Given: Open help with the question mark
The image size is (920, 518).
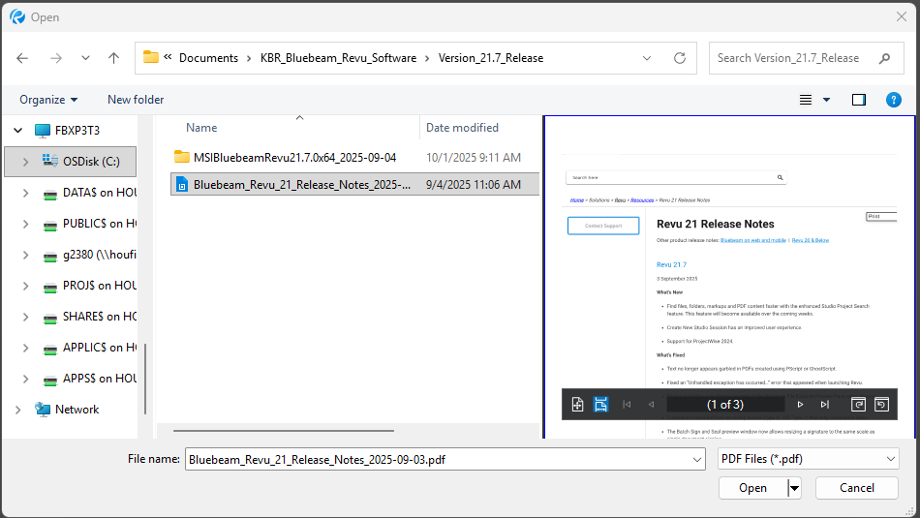Looking at the screenshot, I should pos(893,100).
